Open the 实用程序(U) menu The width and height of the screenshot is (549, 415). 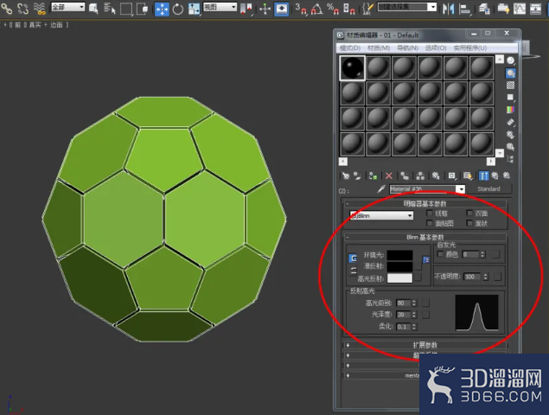[x=469, y=48]
